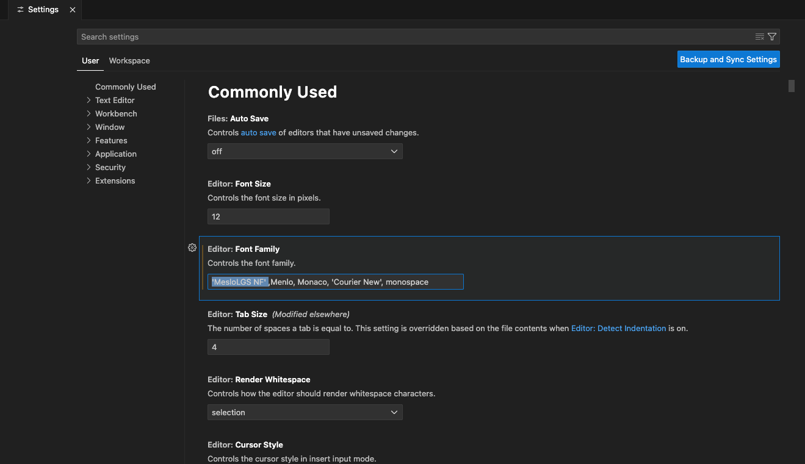The width and height of the screenshot is (805, 464).
Task: Expand the Security chevron
Action: (88, 167)
